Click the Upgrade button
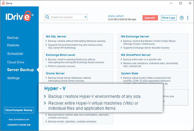Screen dimensions: 194x131 tap(150, 18)
